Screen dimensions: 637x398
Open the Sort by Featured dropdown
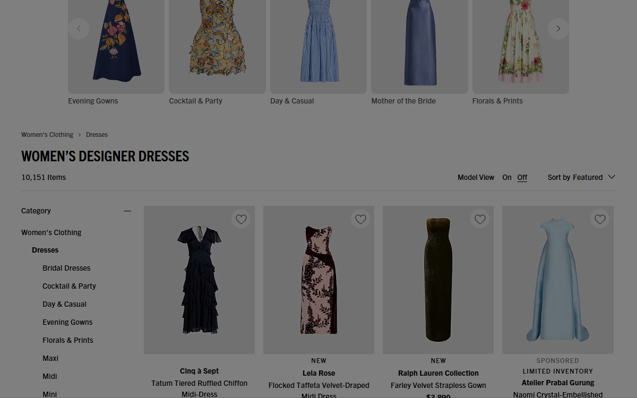click(581, 177)
